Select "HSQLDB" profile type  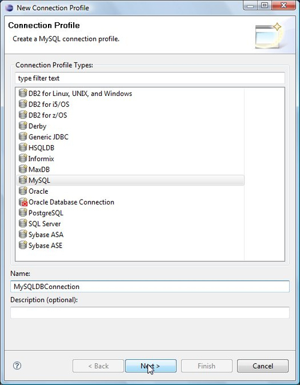tap(41, 148)
